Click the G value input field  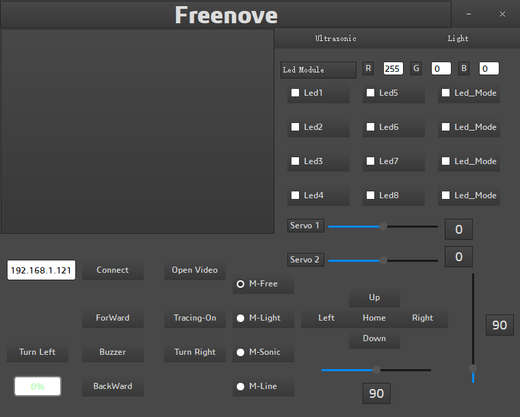441,68
